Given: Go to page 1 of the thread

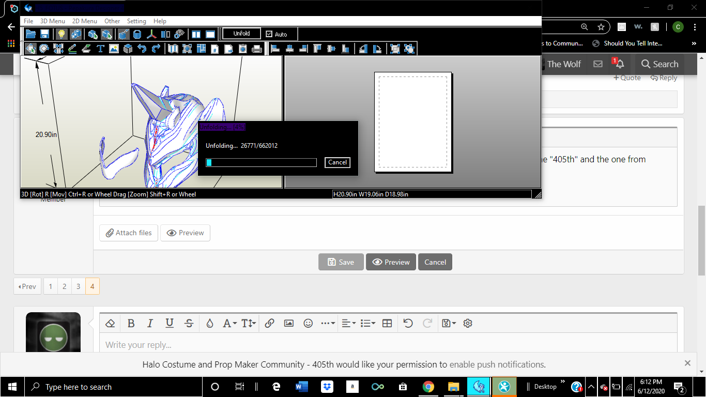Looking at the screenshot, I should click(x=51, y=286).
